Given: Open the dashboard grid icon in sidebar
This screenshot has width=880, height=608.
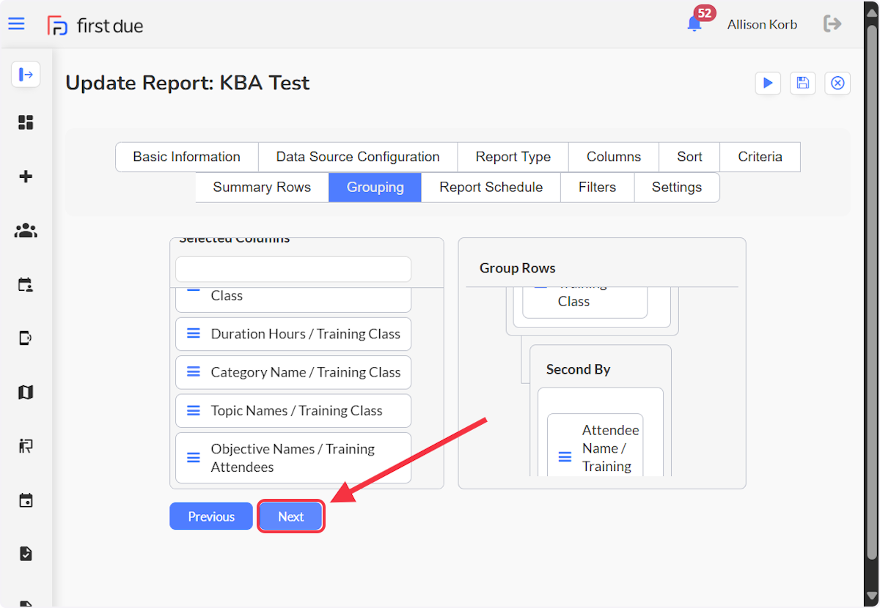Looking at the screenshot, I should pos(26,122).
